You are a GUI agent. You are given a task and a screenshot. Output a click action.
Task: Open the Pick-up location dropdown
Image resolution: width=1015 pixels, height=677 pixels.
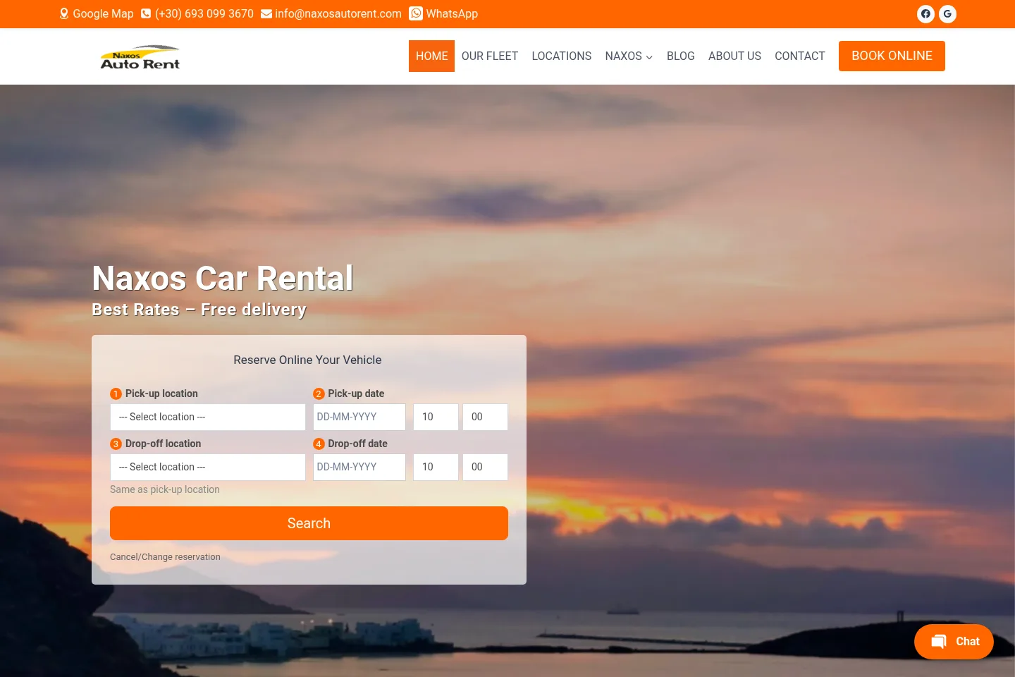click(208, 417)
